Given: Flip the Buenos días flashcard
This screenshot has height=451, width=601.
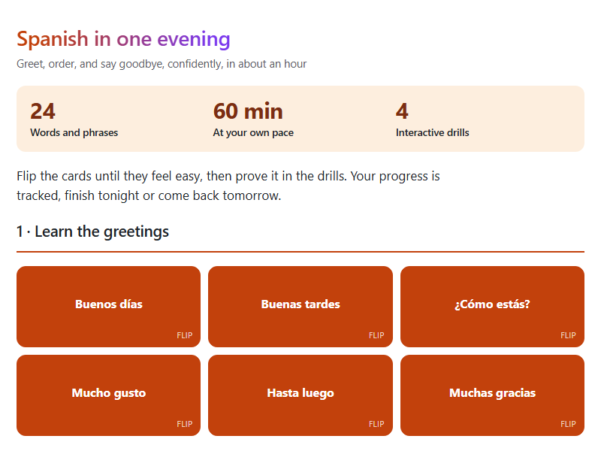Looking at the screenshot, I should tap(108, 307).
